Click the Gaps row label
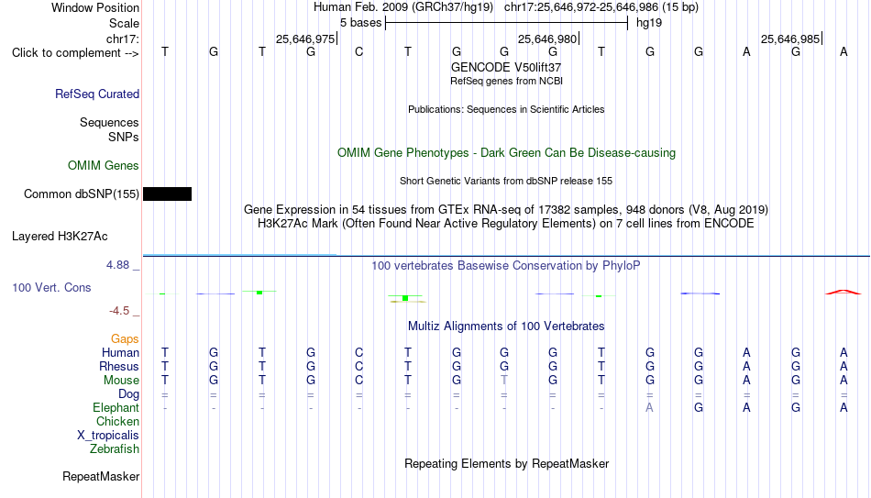 (125, 339)
